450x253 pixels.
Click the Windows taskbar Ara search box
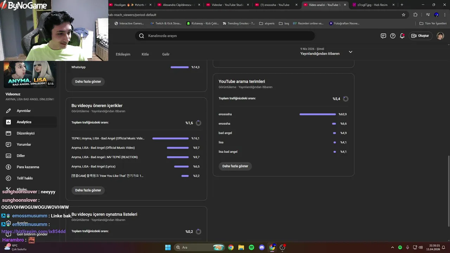coord(199,247)
